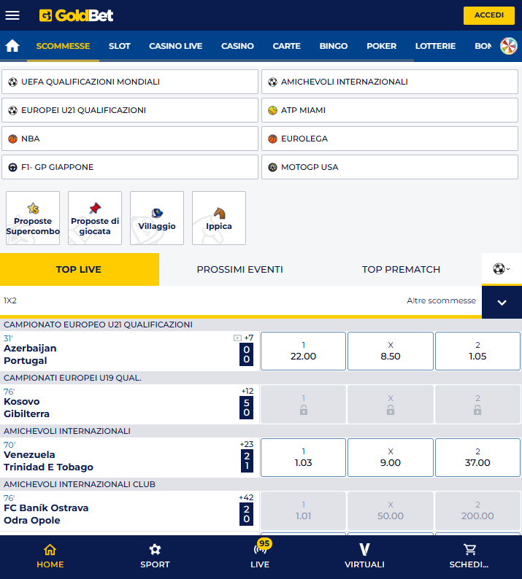Go to HOME in the bottom bar
This screenshot has height=579, width=522.
[50, 556]
